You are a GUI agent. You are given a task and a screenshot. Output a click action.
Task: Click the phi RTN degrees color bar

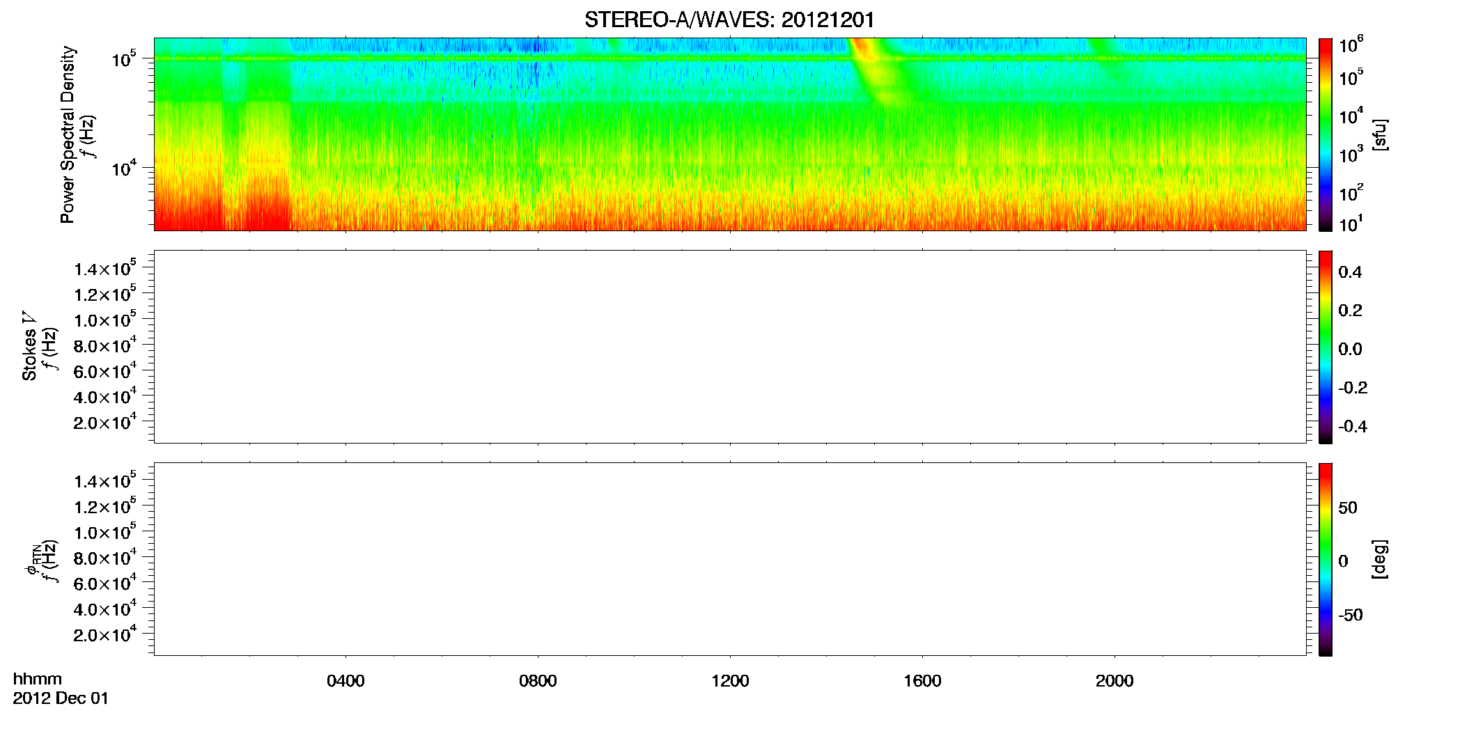(1326, 559)
